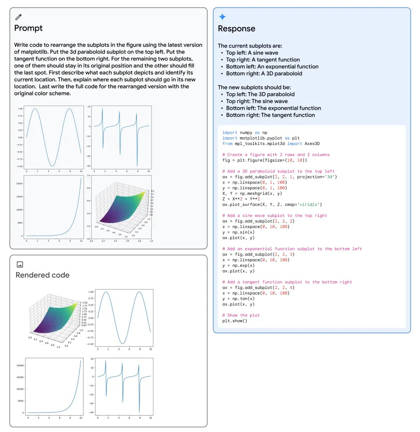The width and height of the screenshot is (420, 432).
Task: Click the sparkle icon above Response
Action: tap(222, 17)
